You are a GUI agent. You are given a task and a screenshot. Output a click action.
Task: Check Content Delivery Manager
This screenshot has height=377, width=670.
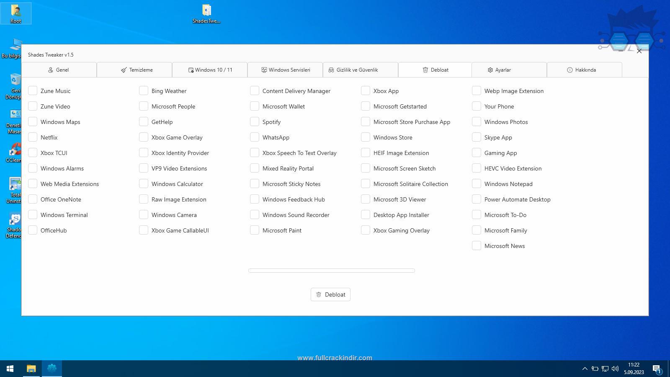tap(255, 90)
